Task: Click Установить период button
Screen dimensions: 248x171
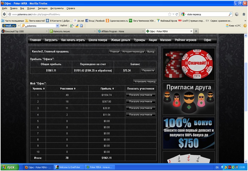Action: click(x=145, y=82)
